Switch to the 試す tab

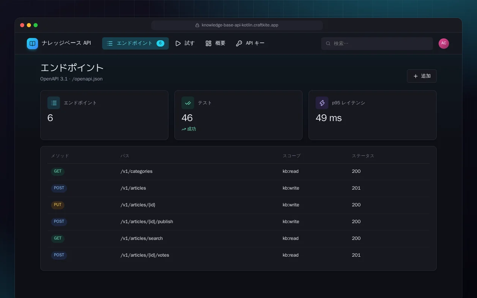185,44
